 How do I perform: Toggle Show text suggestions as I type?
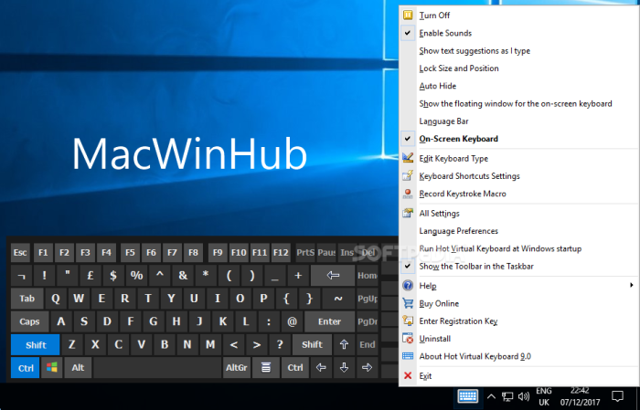(x=518, y=50)
